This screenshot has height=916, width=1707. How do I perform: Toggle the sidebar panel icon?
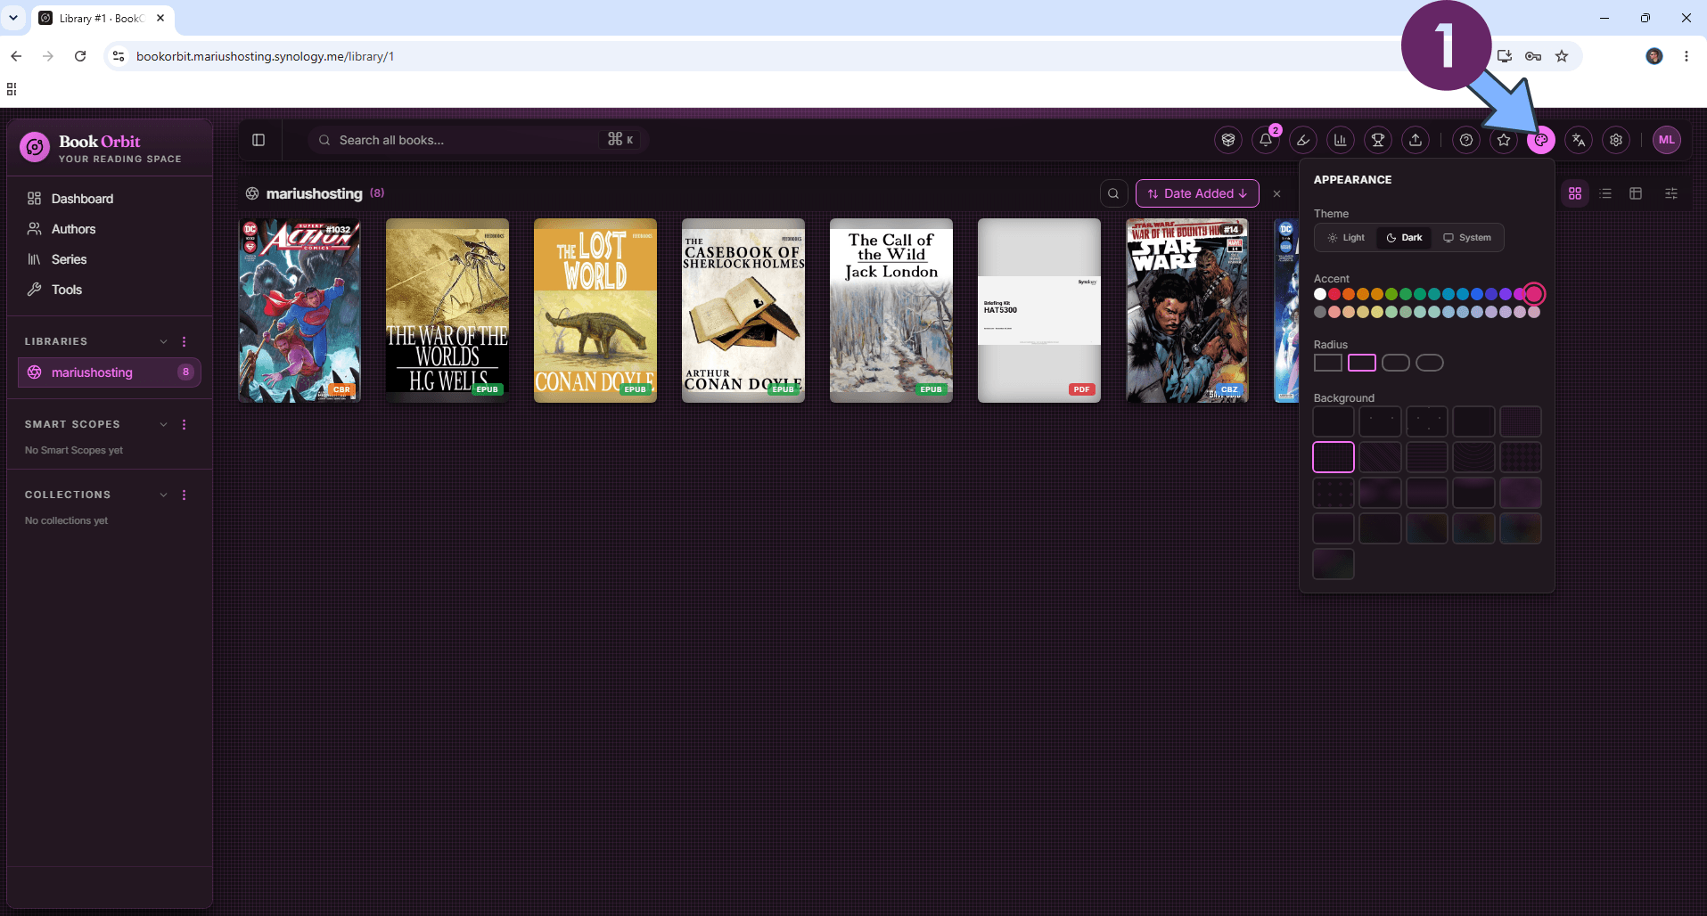pyautogui.click(x=259, y=140)
